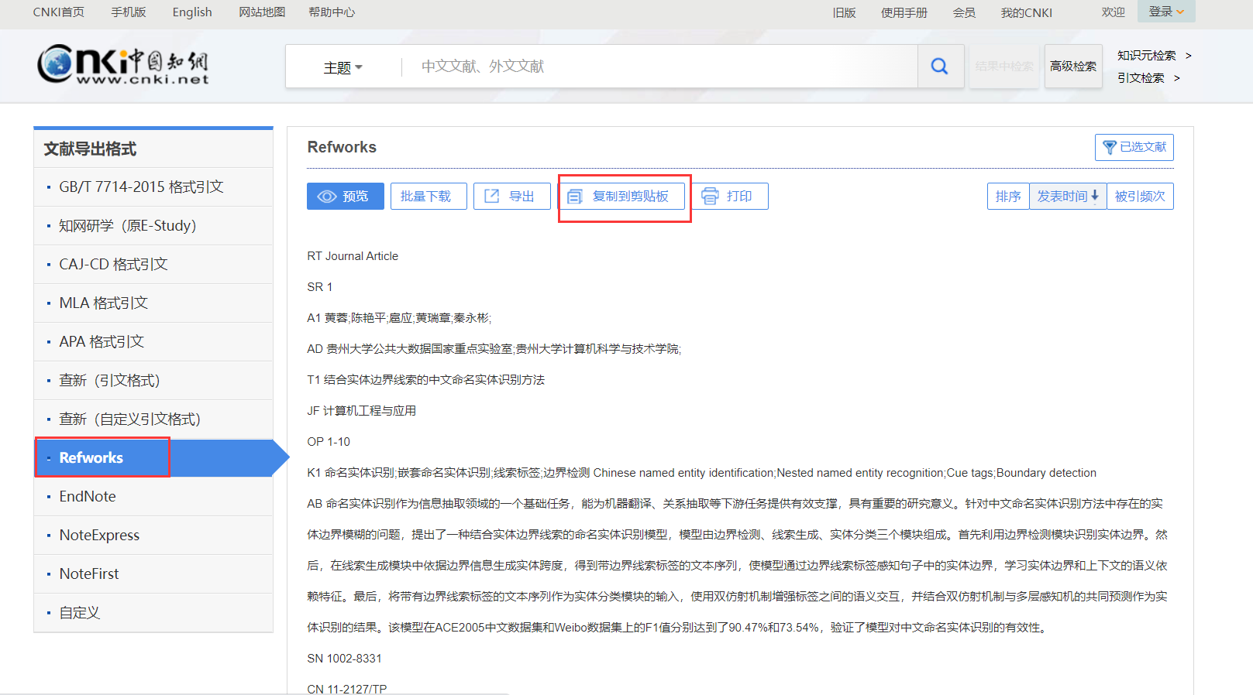Viewport: 1253px width, 695px height.
Task: Sort by 发表时间 descending
Action: click(1068, 197)
